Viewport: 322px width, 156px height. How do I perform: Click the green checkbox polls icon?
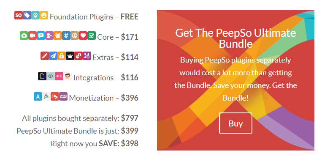click(x=92, y=36)
